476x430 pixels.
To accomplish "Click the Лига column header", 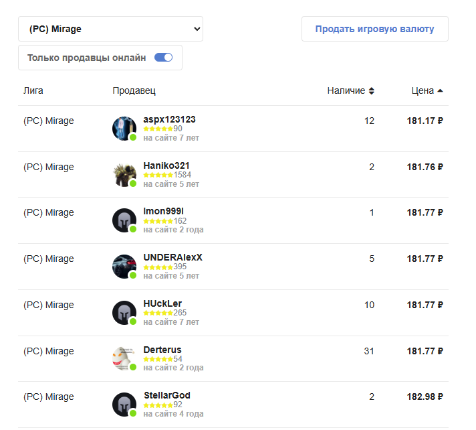I will pos(33,90).
